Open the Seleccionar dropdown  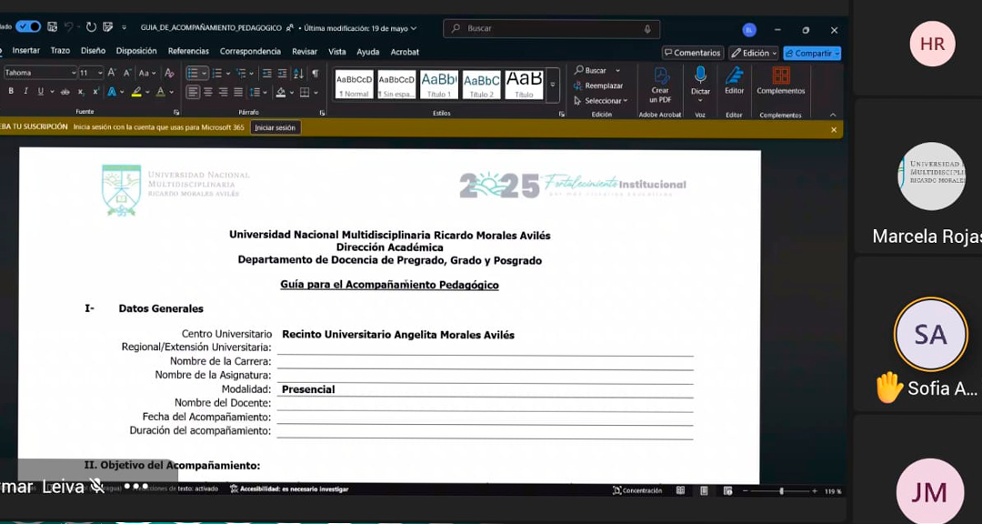point(600,100)
